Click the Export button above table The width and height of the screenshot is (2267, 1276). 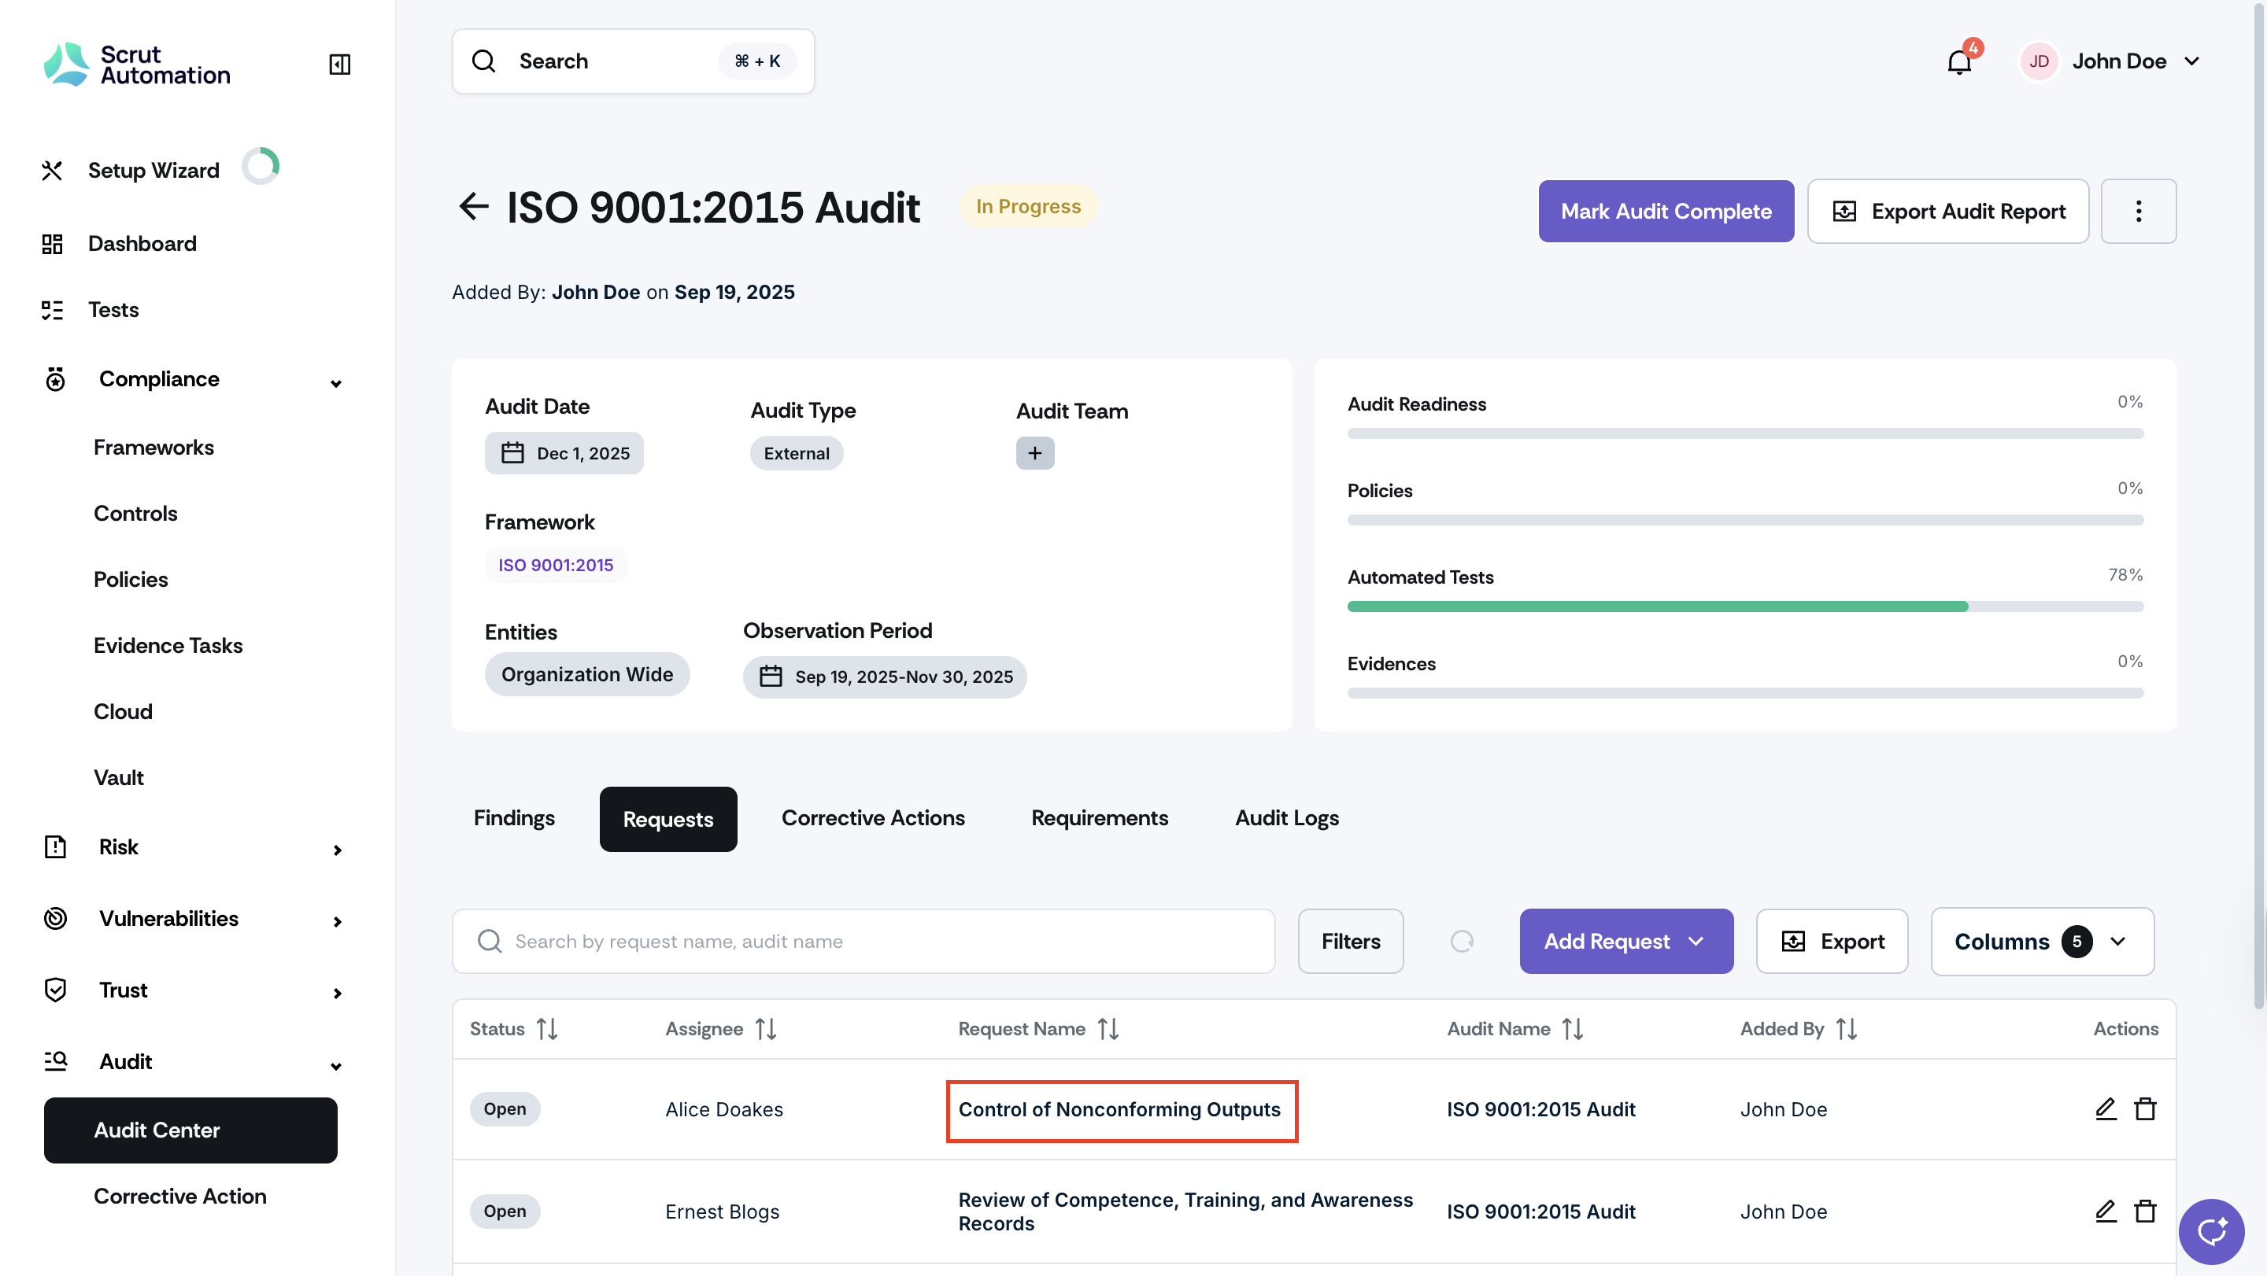click(x=1832, y=941)
